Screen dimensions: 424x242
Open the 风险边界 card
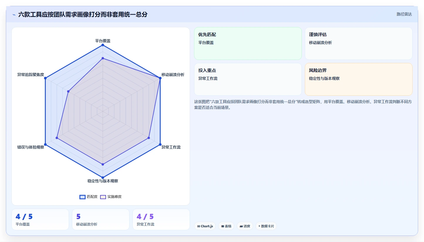point(359,79)
